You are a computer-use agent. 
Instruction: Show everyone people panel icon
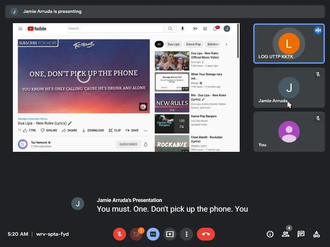pyautogui.click(x=286, y=234)
